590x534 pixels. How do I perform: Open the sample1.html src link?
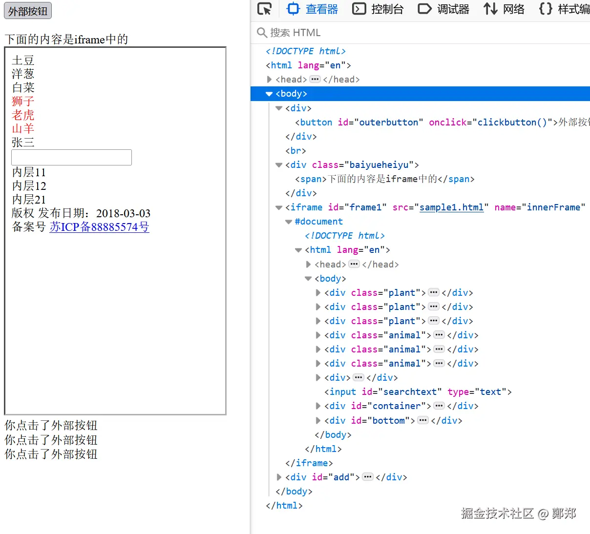[451, 207]
